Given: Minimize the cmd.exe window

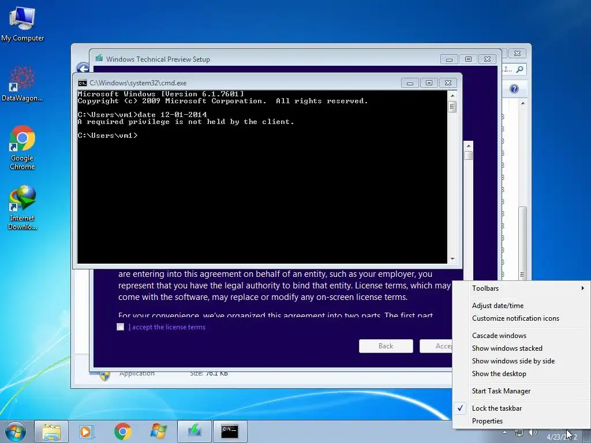Looking at the screenshot, I should pos(410,83).
